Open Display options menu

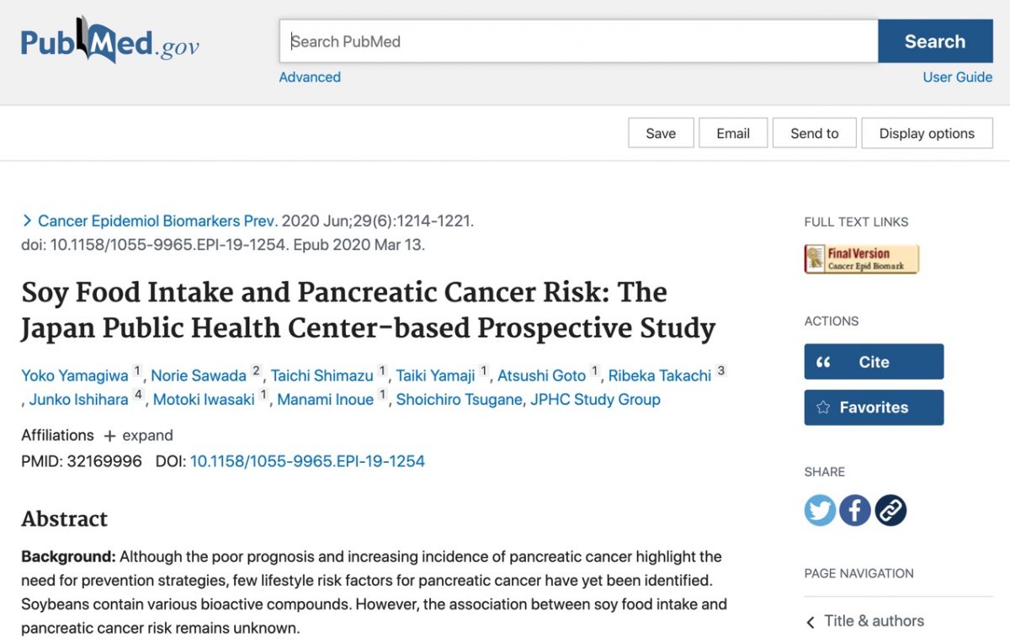pos(927,133)
